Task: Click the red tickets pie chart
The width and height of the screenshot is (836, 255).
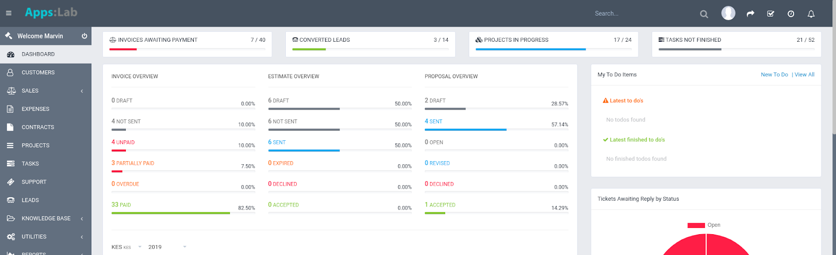Action: click(706, 245)
